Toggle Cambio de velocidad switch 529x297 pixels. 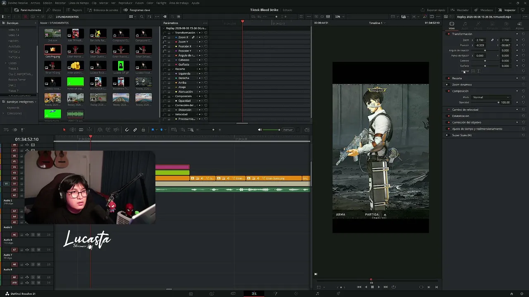tap(449, 110)
